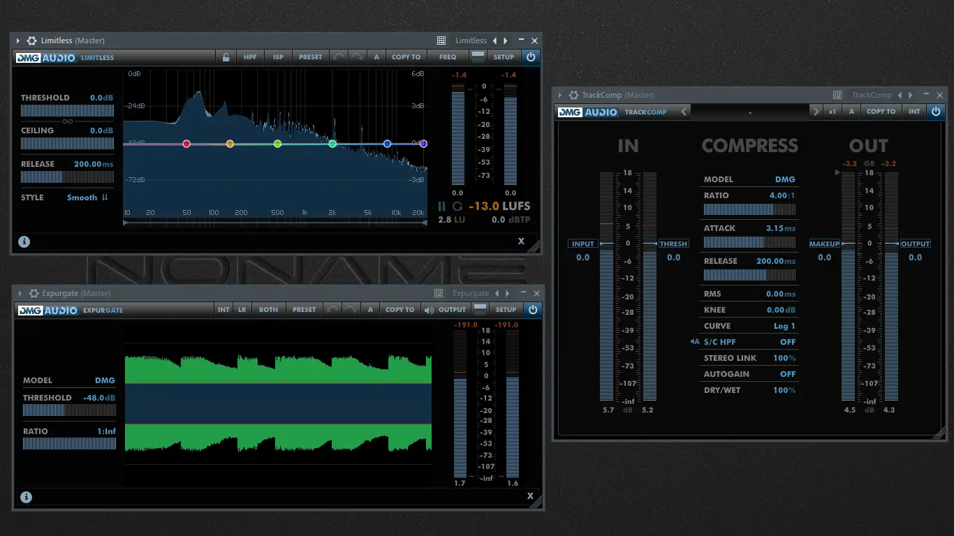Toggle ISP in Limitless toolbar
954x536 pixels.
coord(278,57)
